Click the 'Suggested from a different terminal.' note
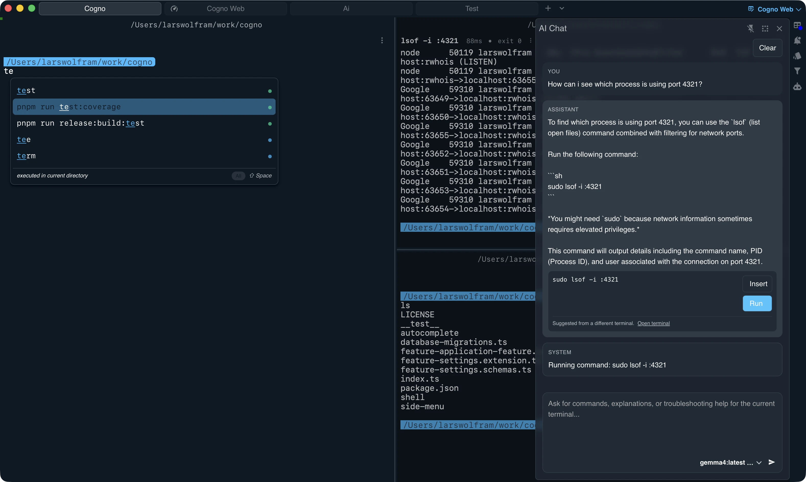 593,323
